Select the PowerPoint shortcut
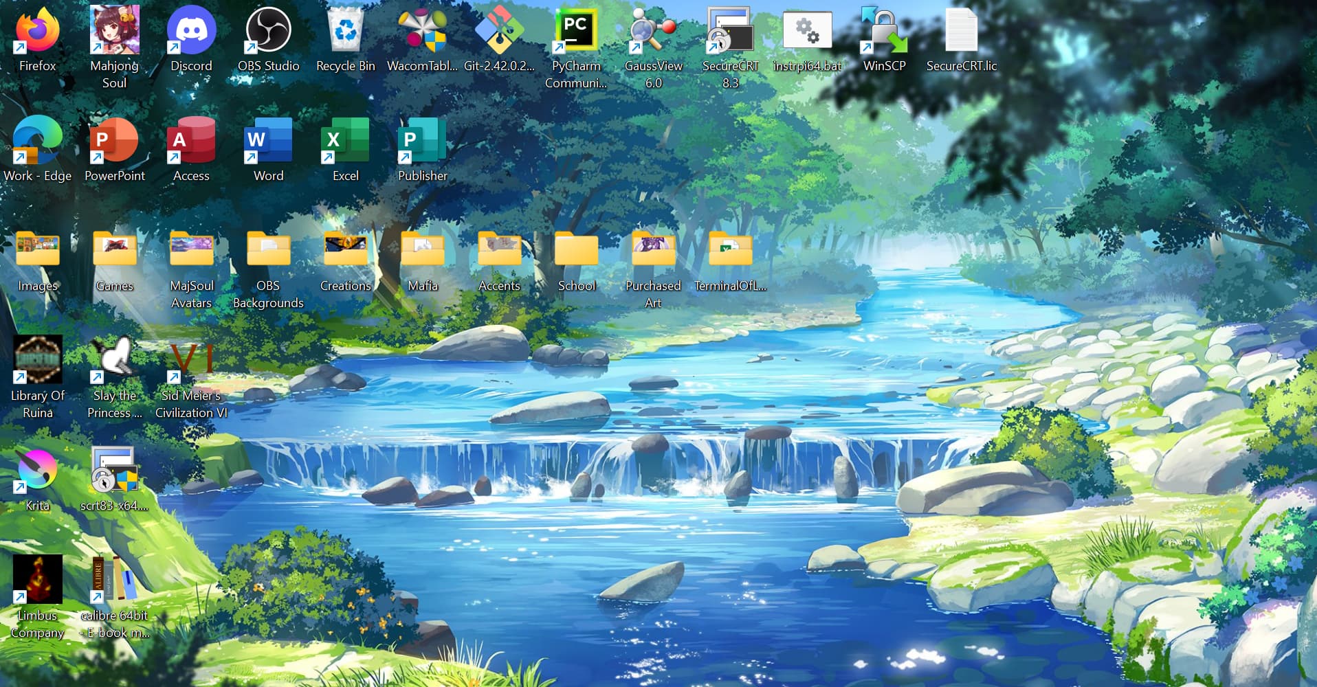Viewport: 1317px width, 687px height. coord(115,141)
